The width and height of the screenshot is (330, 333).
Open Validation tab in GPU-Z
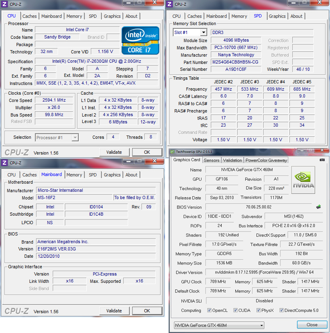(x=232, y=160)
